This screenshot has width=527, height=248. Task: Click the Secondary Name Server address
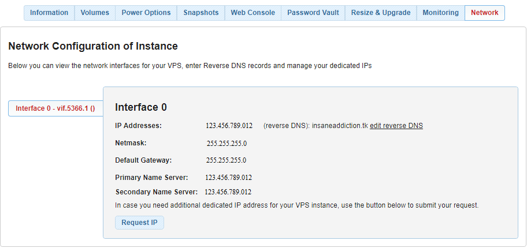[228, 192]
